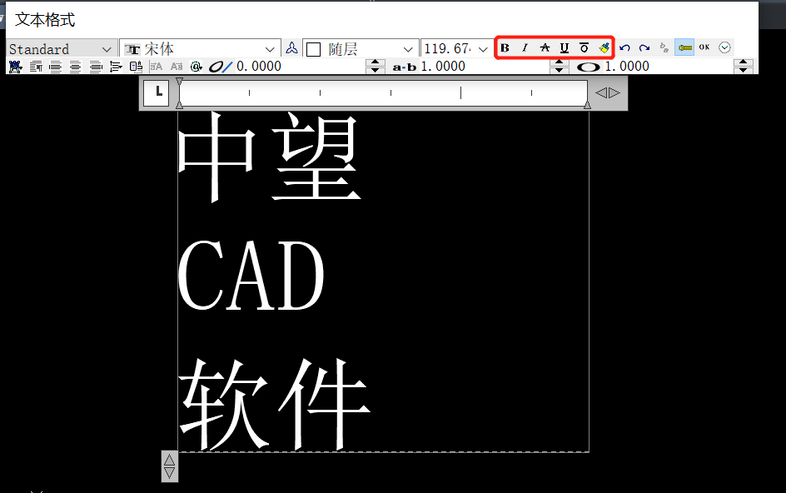
Task: Open the @ symbol insert menu
Action: click(196, 67)
